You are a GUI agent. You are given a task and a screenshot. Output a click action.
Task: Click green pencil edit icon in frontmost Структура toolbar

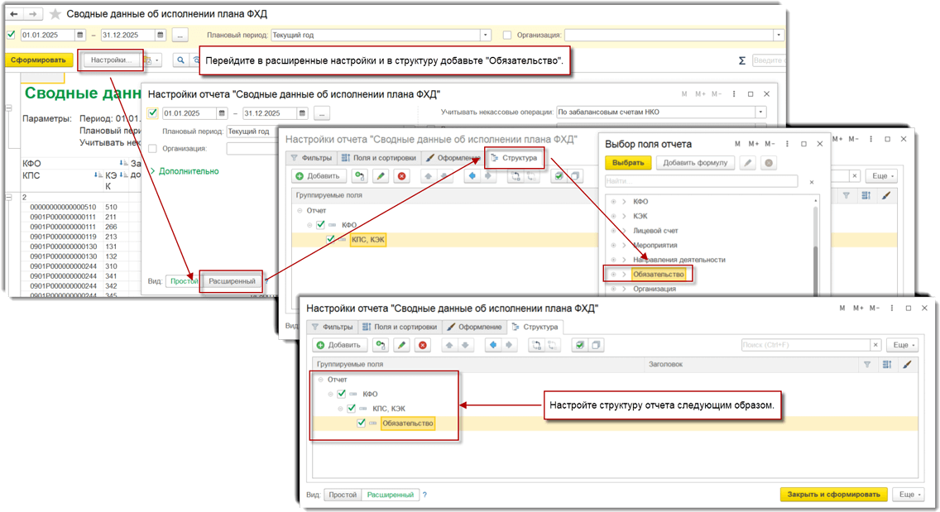point(401,345)
